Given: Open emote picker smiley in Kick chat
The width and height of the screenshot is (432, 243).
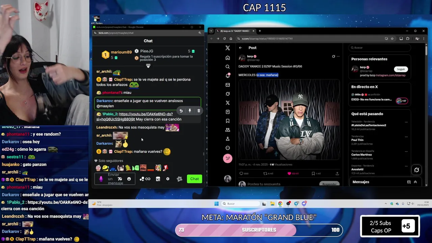Looking at the screenshot, I should pyautogui.click(x=129, y=179).
